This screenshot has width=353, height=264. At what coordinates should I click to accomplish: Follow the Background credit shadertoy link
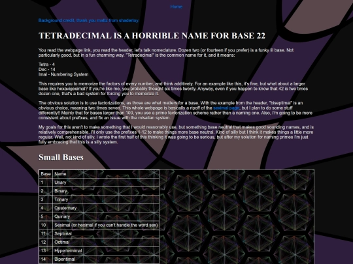pyautogui.click(x=89, y=20)
